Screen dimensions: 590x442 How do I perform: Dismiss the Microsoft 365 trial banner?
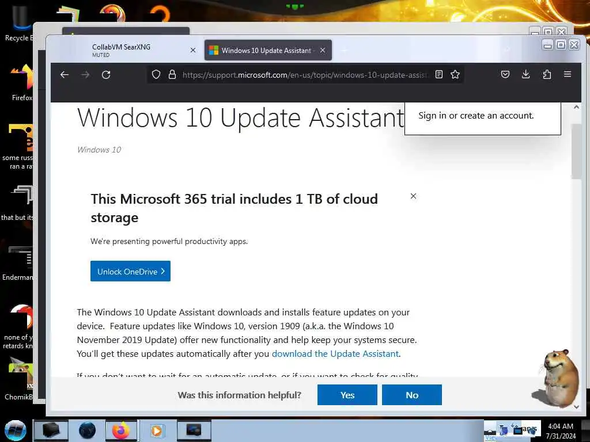pyautogui.click(x=413, y=196)
